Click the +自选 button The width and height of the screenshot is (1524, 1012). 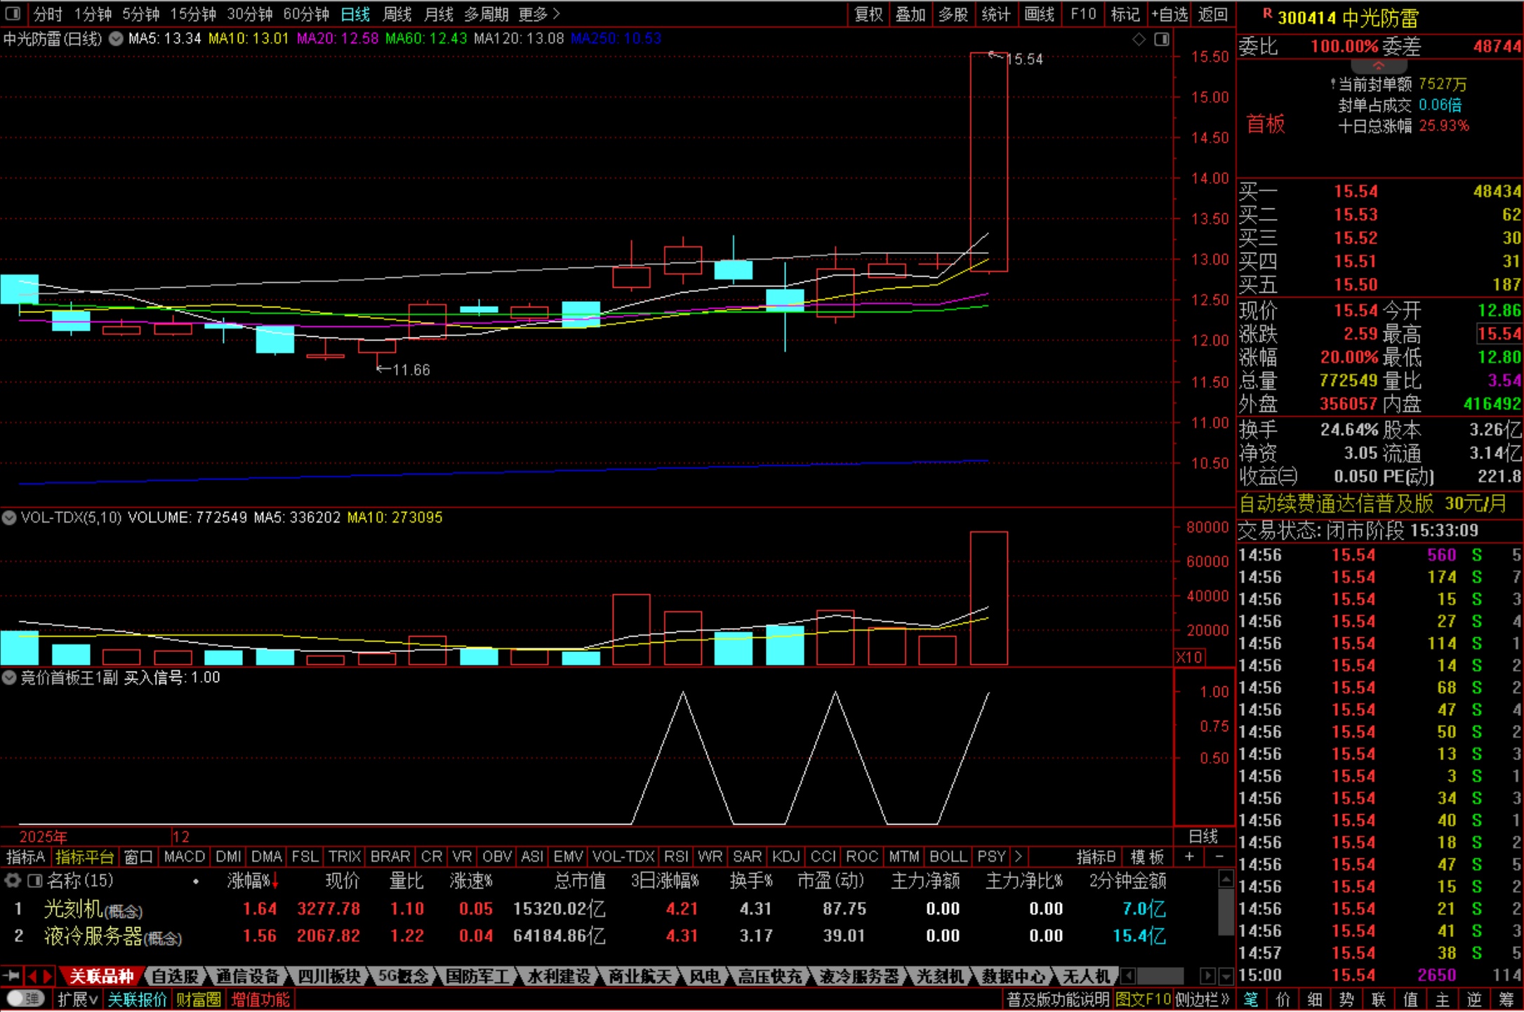tap(1169, 13)
